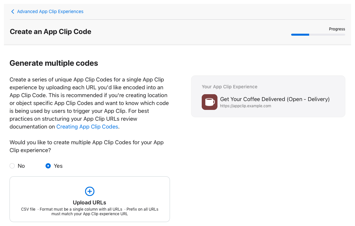Image resolution: width=355 pixels, height=226 pixels.
Task: Choose No for creating multiple App Clip Codes
Action: point(12,166)
